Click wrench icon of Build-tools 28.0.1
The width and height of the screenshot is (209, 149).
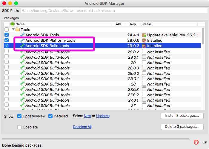tap(22, 78)
